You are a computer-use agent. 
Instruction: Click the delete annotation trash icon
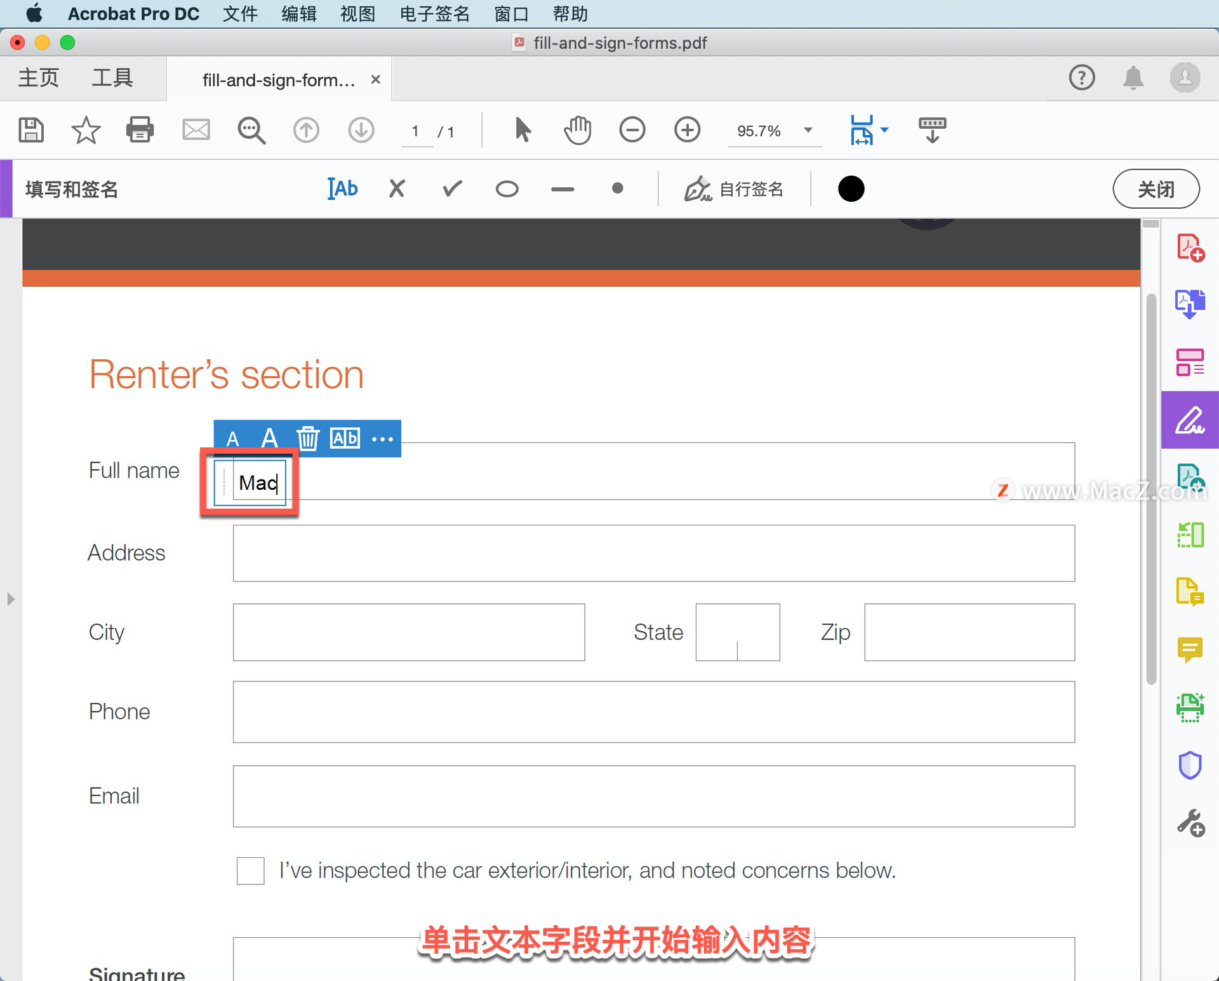pos(309,437)
